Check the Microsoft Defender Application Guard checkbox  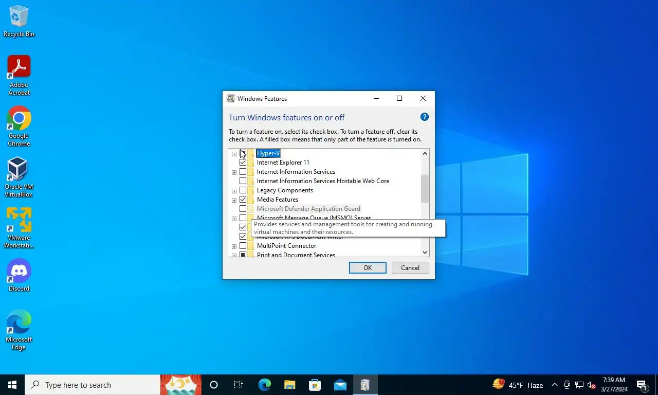[243, 209]
